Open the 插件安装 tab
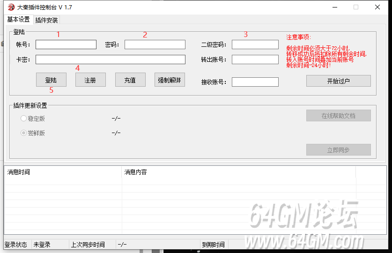This screenshot has width=392, height=253. [46, 20]
